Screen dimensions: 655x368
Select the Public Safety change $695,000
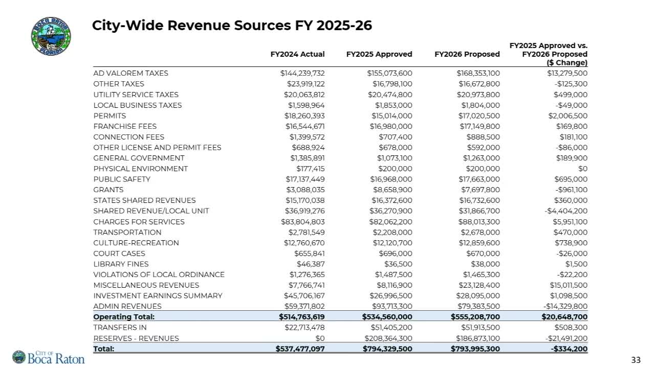571,179
